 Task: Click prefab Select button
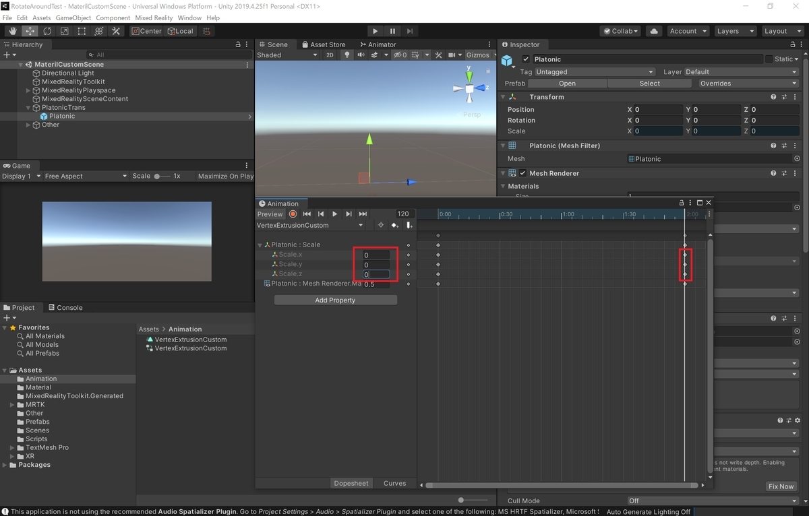[x=650, y=84]
